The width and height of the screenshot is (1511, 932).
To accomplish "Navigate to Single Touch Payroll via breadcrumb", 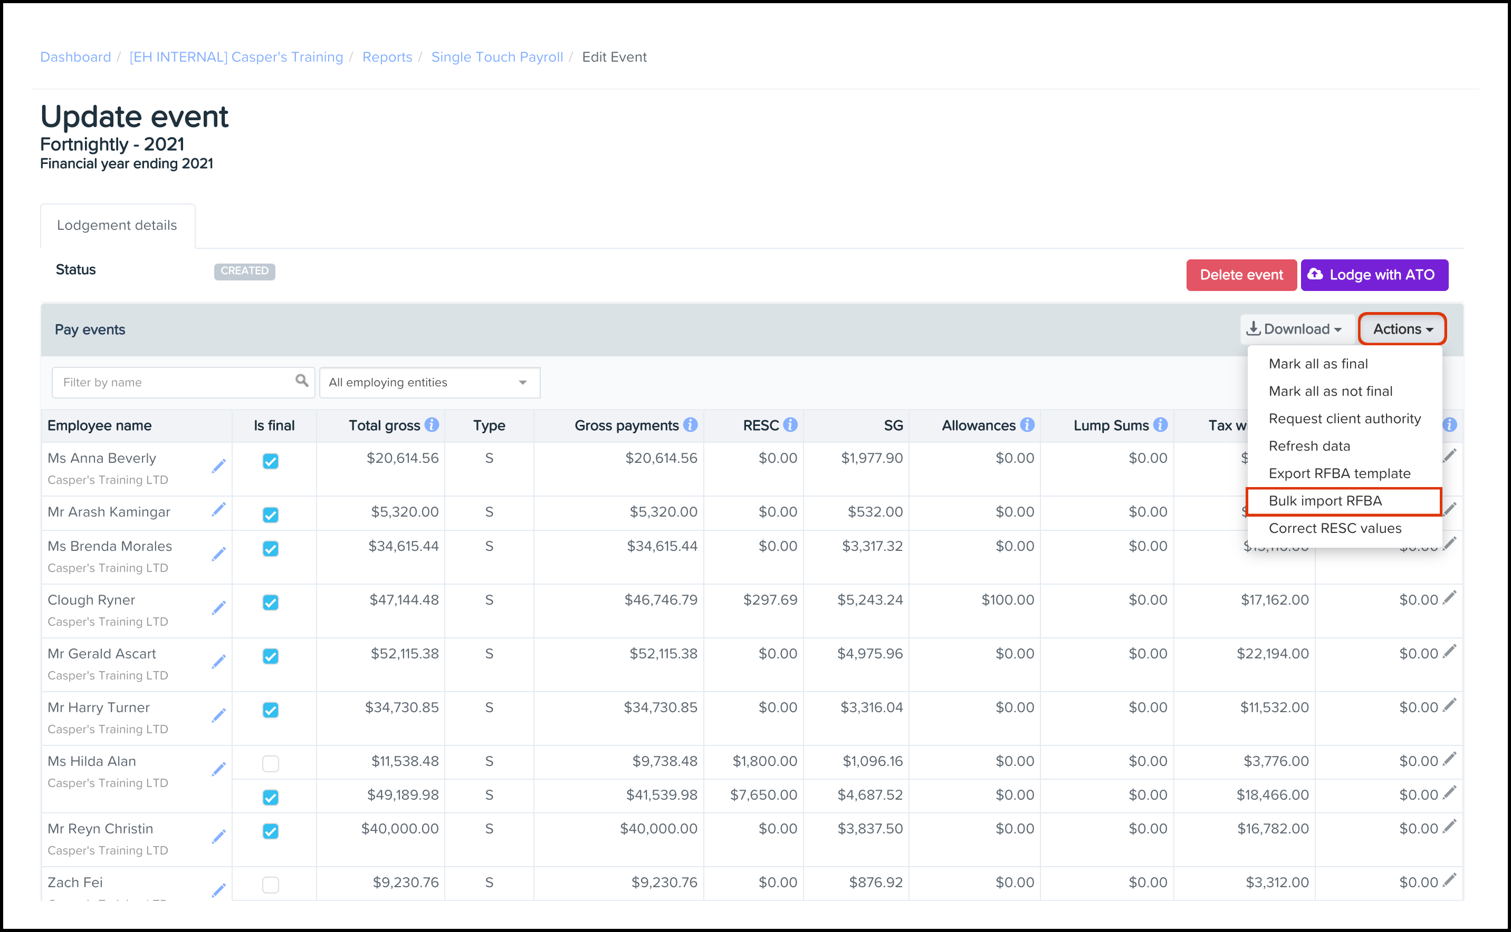I will pyautogui.click(x=497, y=57).
